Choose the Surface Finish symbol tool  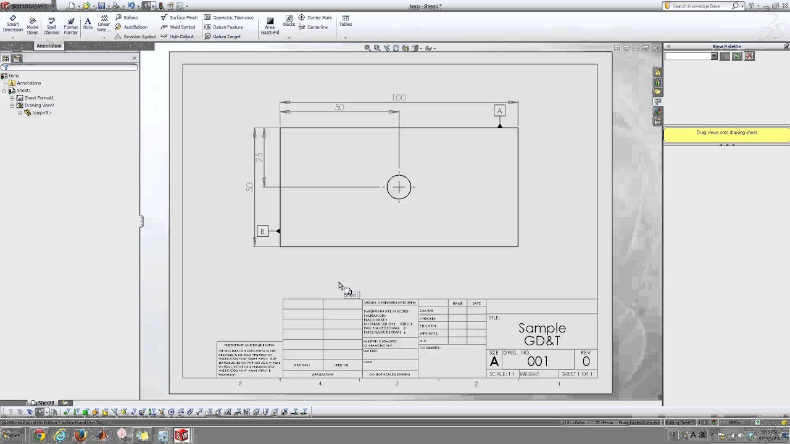179,18
